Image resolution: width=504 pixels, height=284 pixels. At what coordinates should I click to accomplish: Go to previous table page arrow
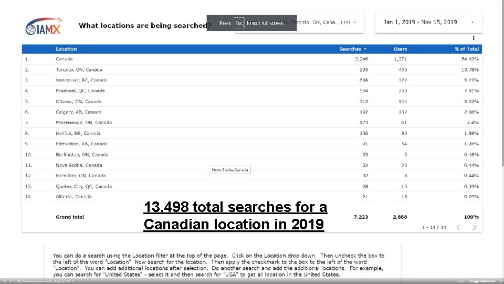click(x=458, y=227)
